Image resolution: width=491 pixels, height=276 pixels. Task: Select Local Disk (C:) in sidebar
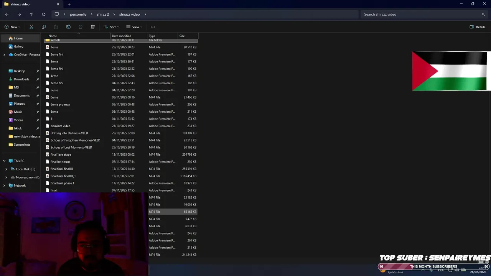(x=25, y=169)
